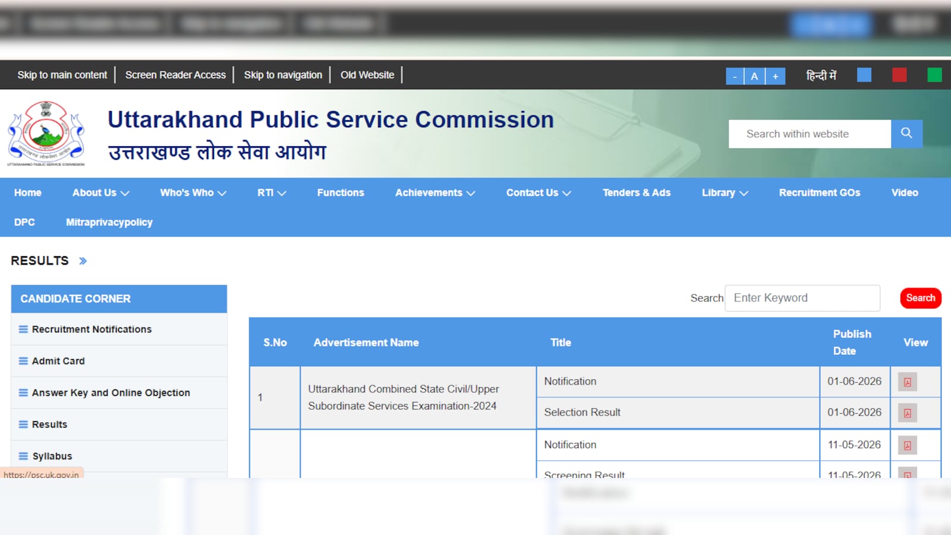Screen dimensions: 951x535
Task: Increase font size with plus button
Action: tap(775, 76)
